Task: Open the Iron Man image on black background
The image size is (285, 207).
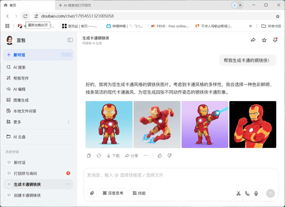Action: pyautogui.click(x=253, y=125)
